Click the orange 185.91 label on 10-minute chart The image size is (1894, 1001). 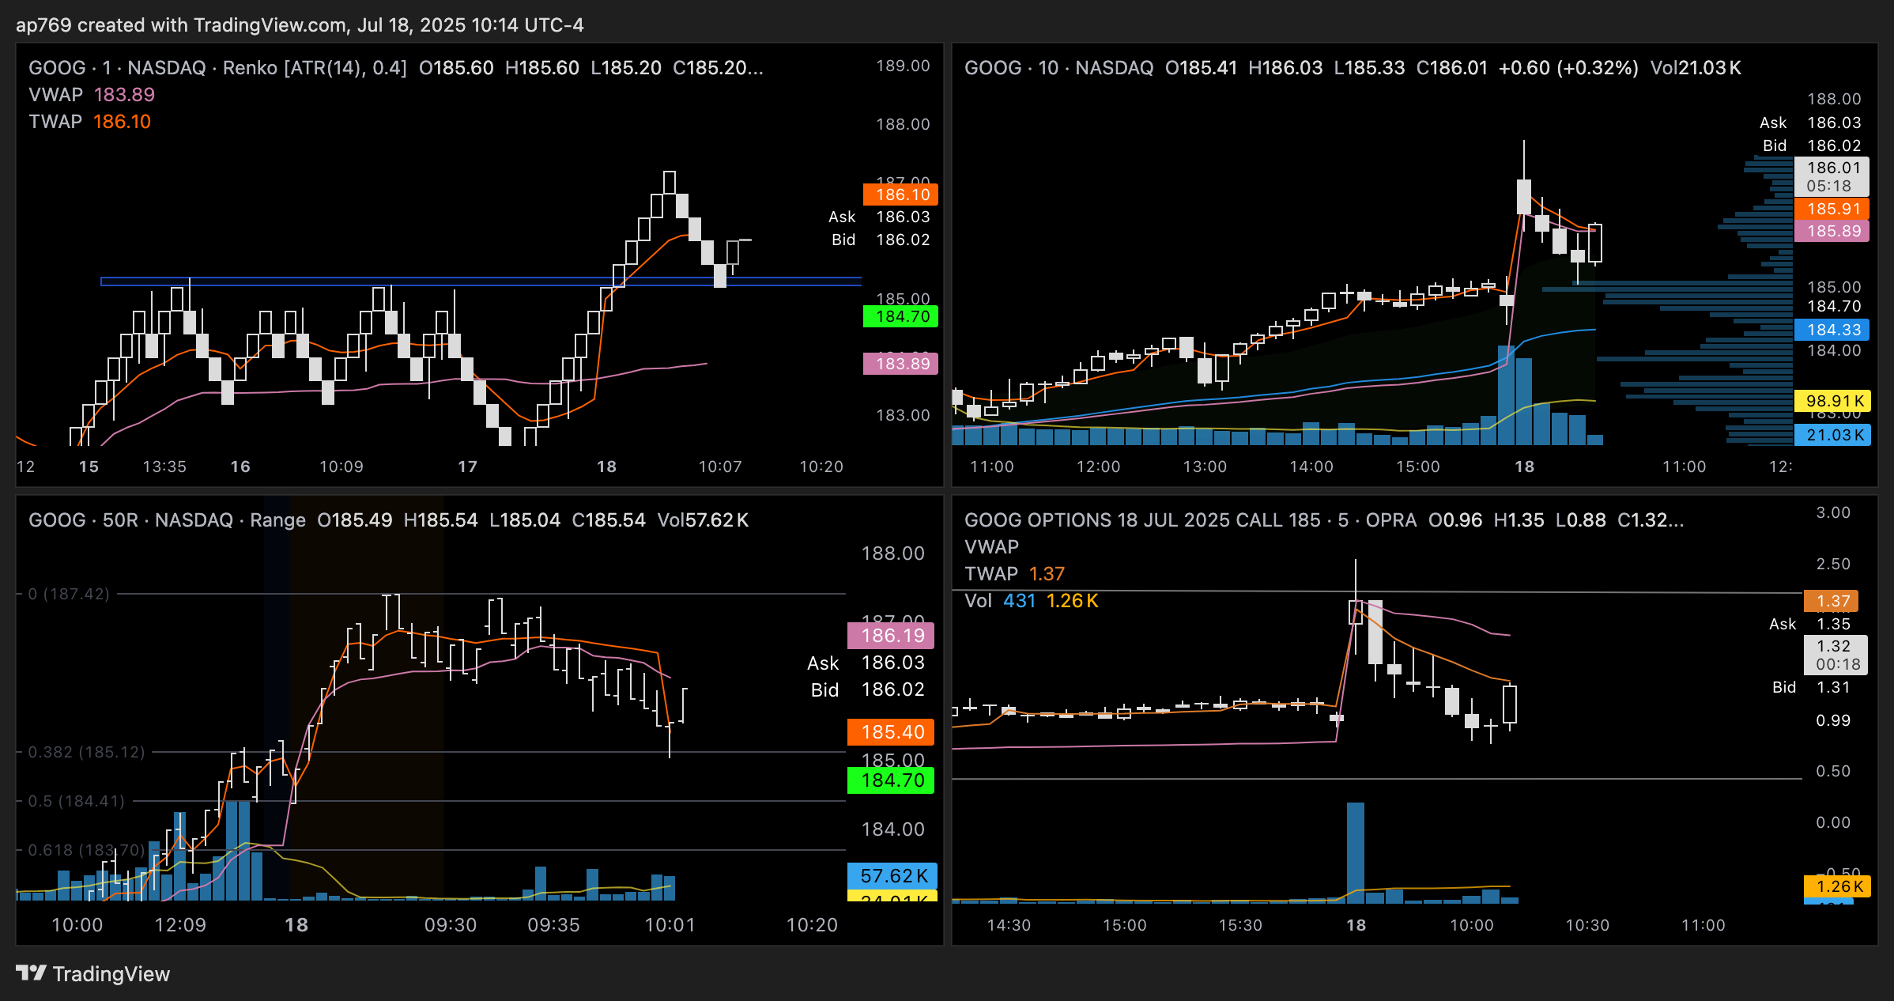tap(1832, 209)
